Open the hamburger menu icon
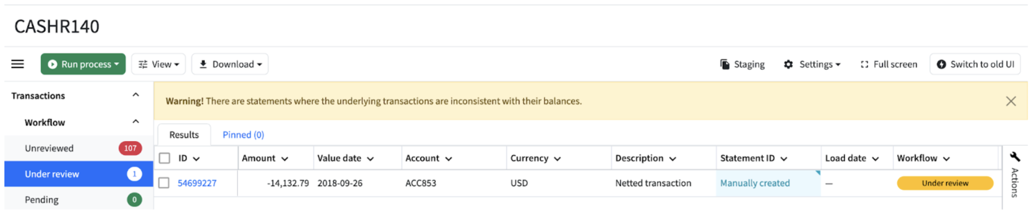Screen dimensions: 1032x219 [x=18, y=64]
